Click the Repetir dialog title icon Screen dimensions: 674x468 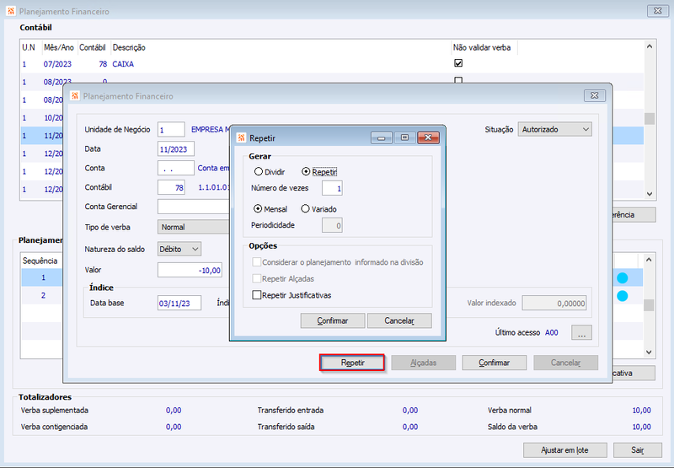(x=241, y=137)
